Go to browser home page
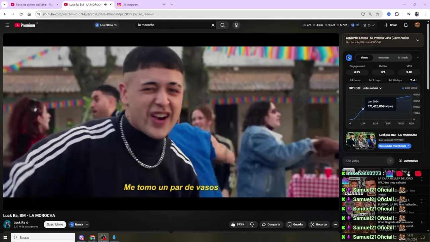 click(x=29, y=14)
